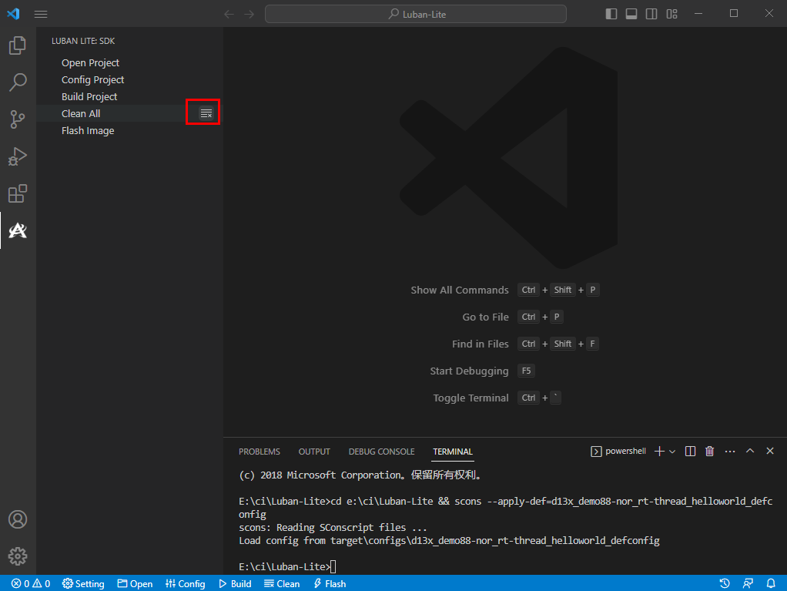Toggle the primary side bar layout
Screen dimensions: 787x591
pyautogui.click(x=611, y=14)
